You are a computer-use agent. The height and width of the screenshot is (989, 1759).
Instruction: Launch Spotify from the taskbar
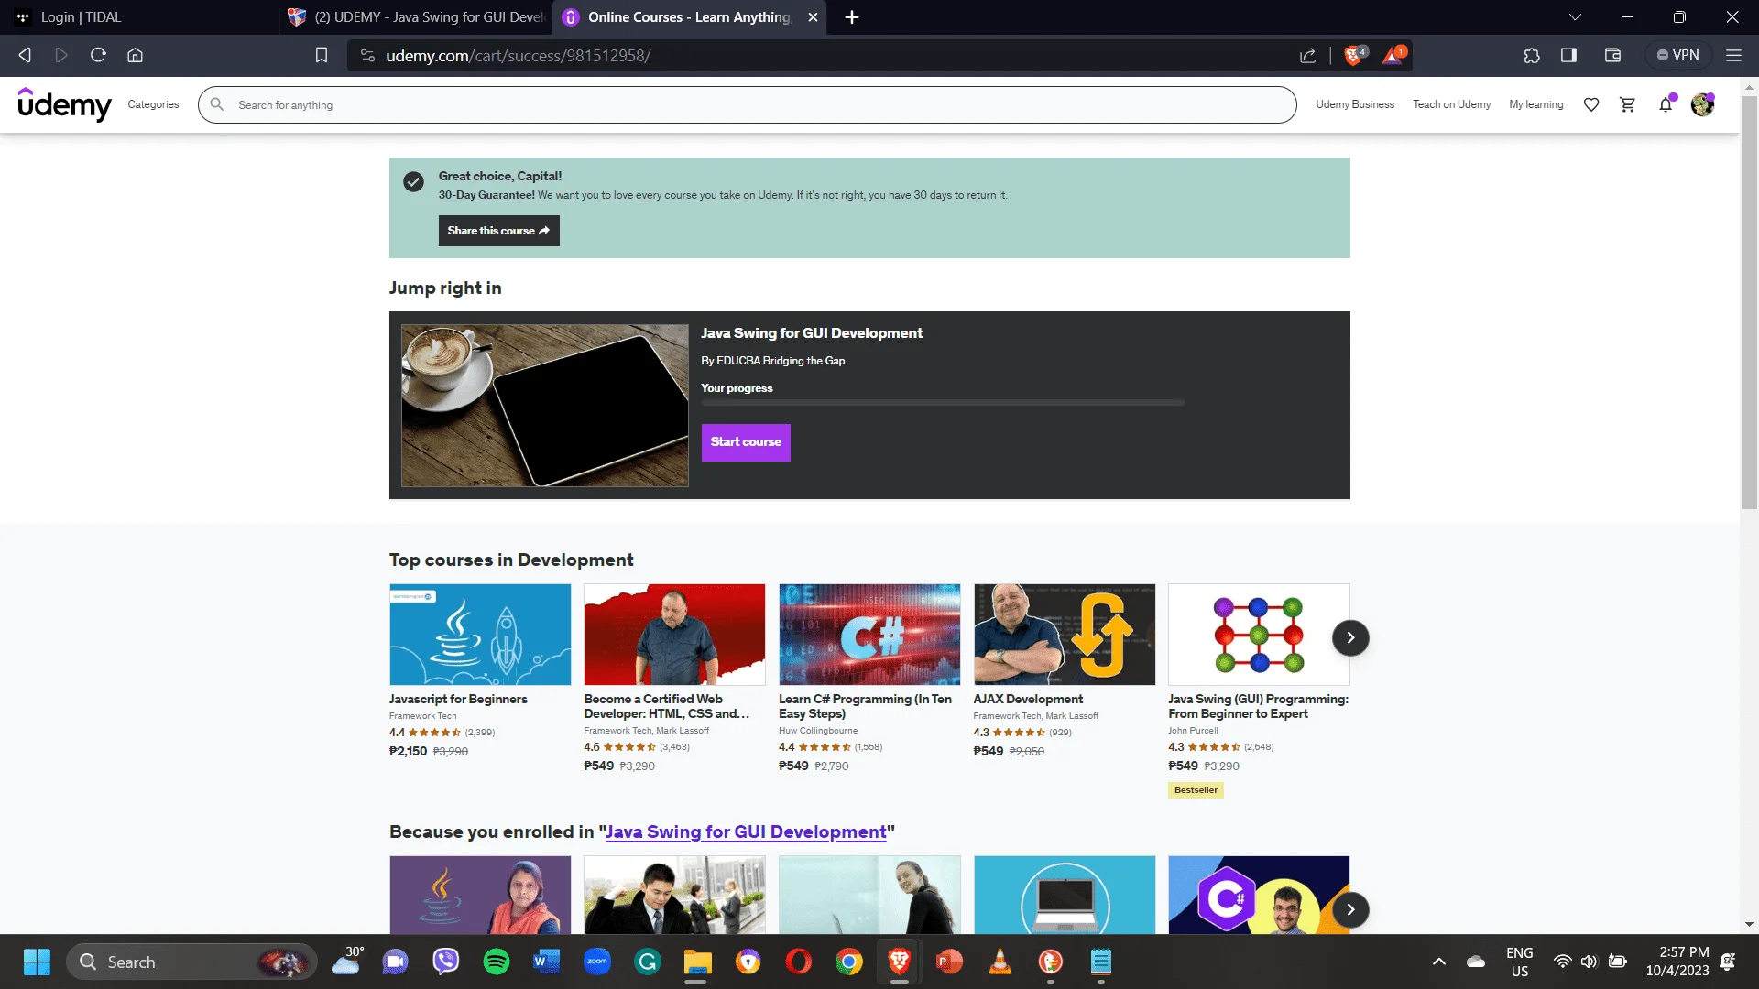click(497, 962)
